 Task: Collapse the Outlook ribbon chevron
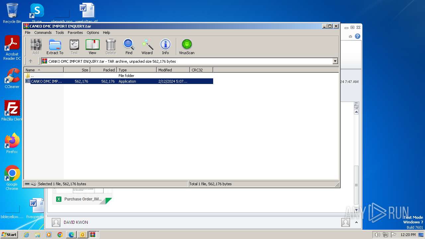(x=350, y=37)
